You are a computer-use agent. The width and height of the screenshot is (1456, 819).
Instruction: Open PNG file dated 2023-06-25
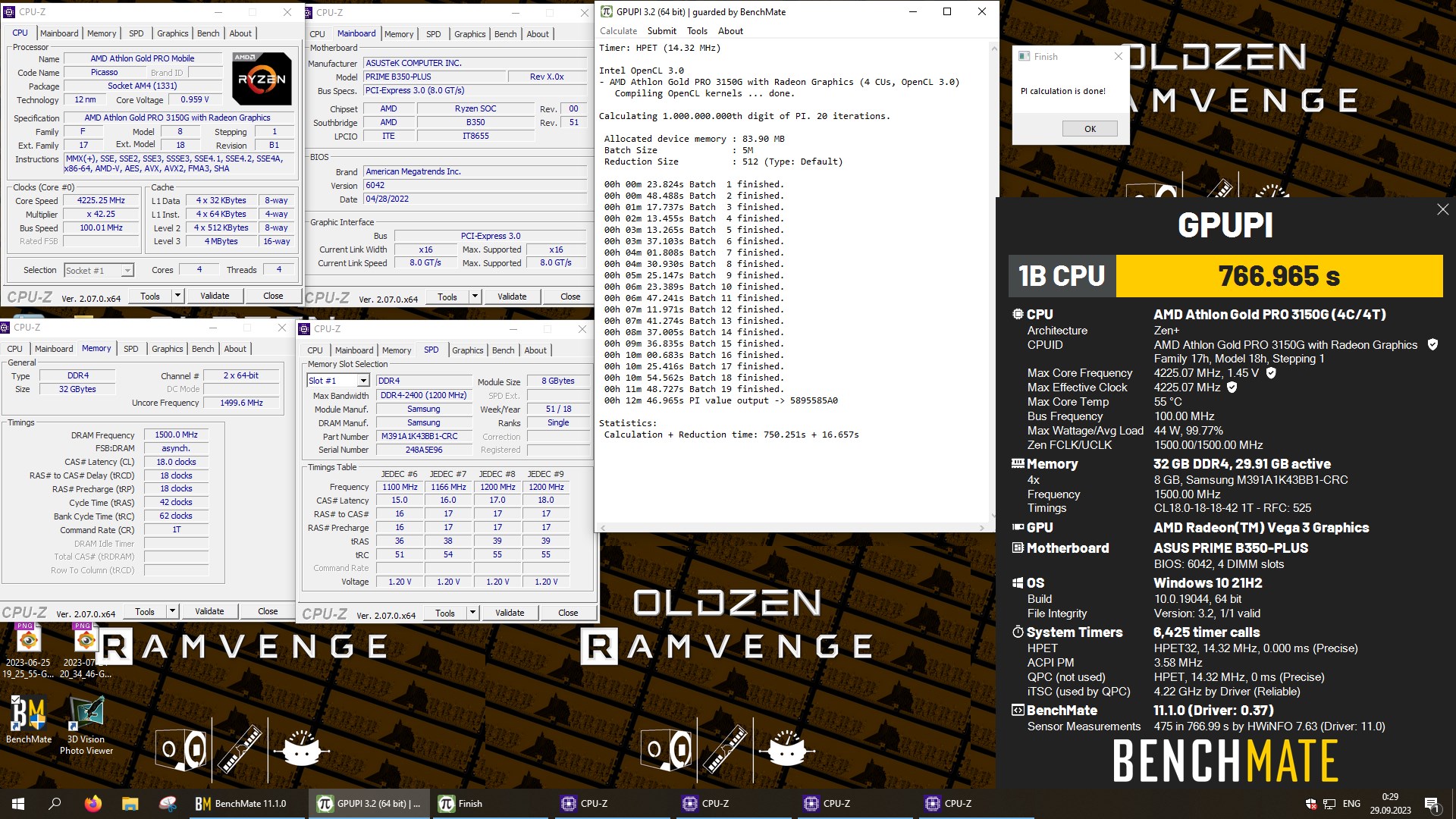(x=28, y=651)
